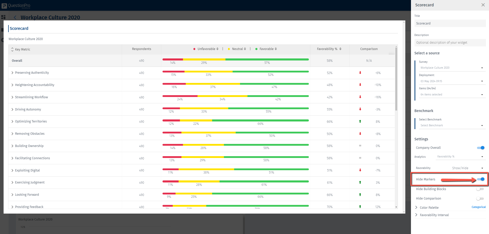Click the QuestionPro logo
The height and width of the screenshot is (234, 489).
coord(16,6)
